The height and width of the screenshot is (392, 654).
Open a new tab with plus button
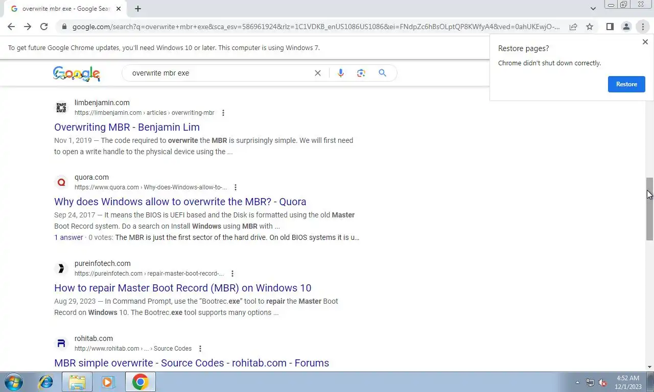click(x=138, y=9)
